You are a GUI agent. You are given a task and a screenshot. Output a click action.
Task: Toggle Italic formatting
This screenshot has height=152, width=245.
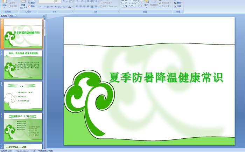point(44,7)
